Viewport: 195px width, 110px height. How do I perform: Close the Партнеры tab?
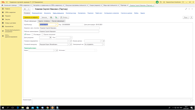[x=127, y=5]
